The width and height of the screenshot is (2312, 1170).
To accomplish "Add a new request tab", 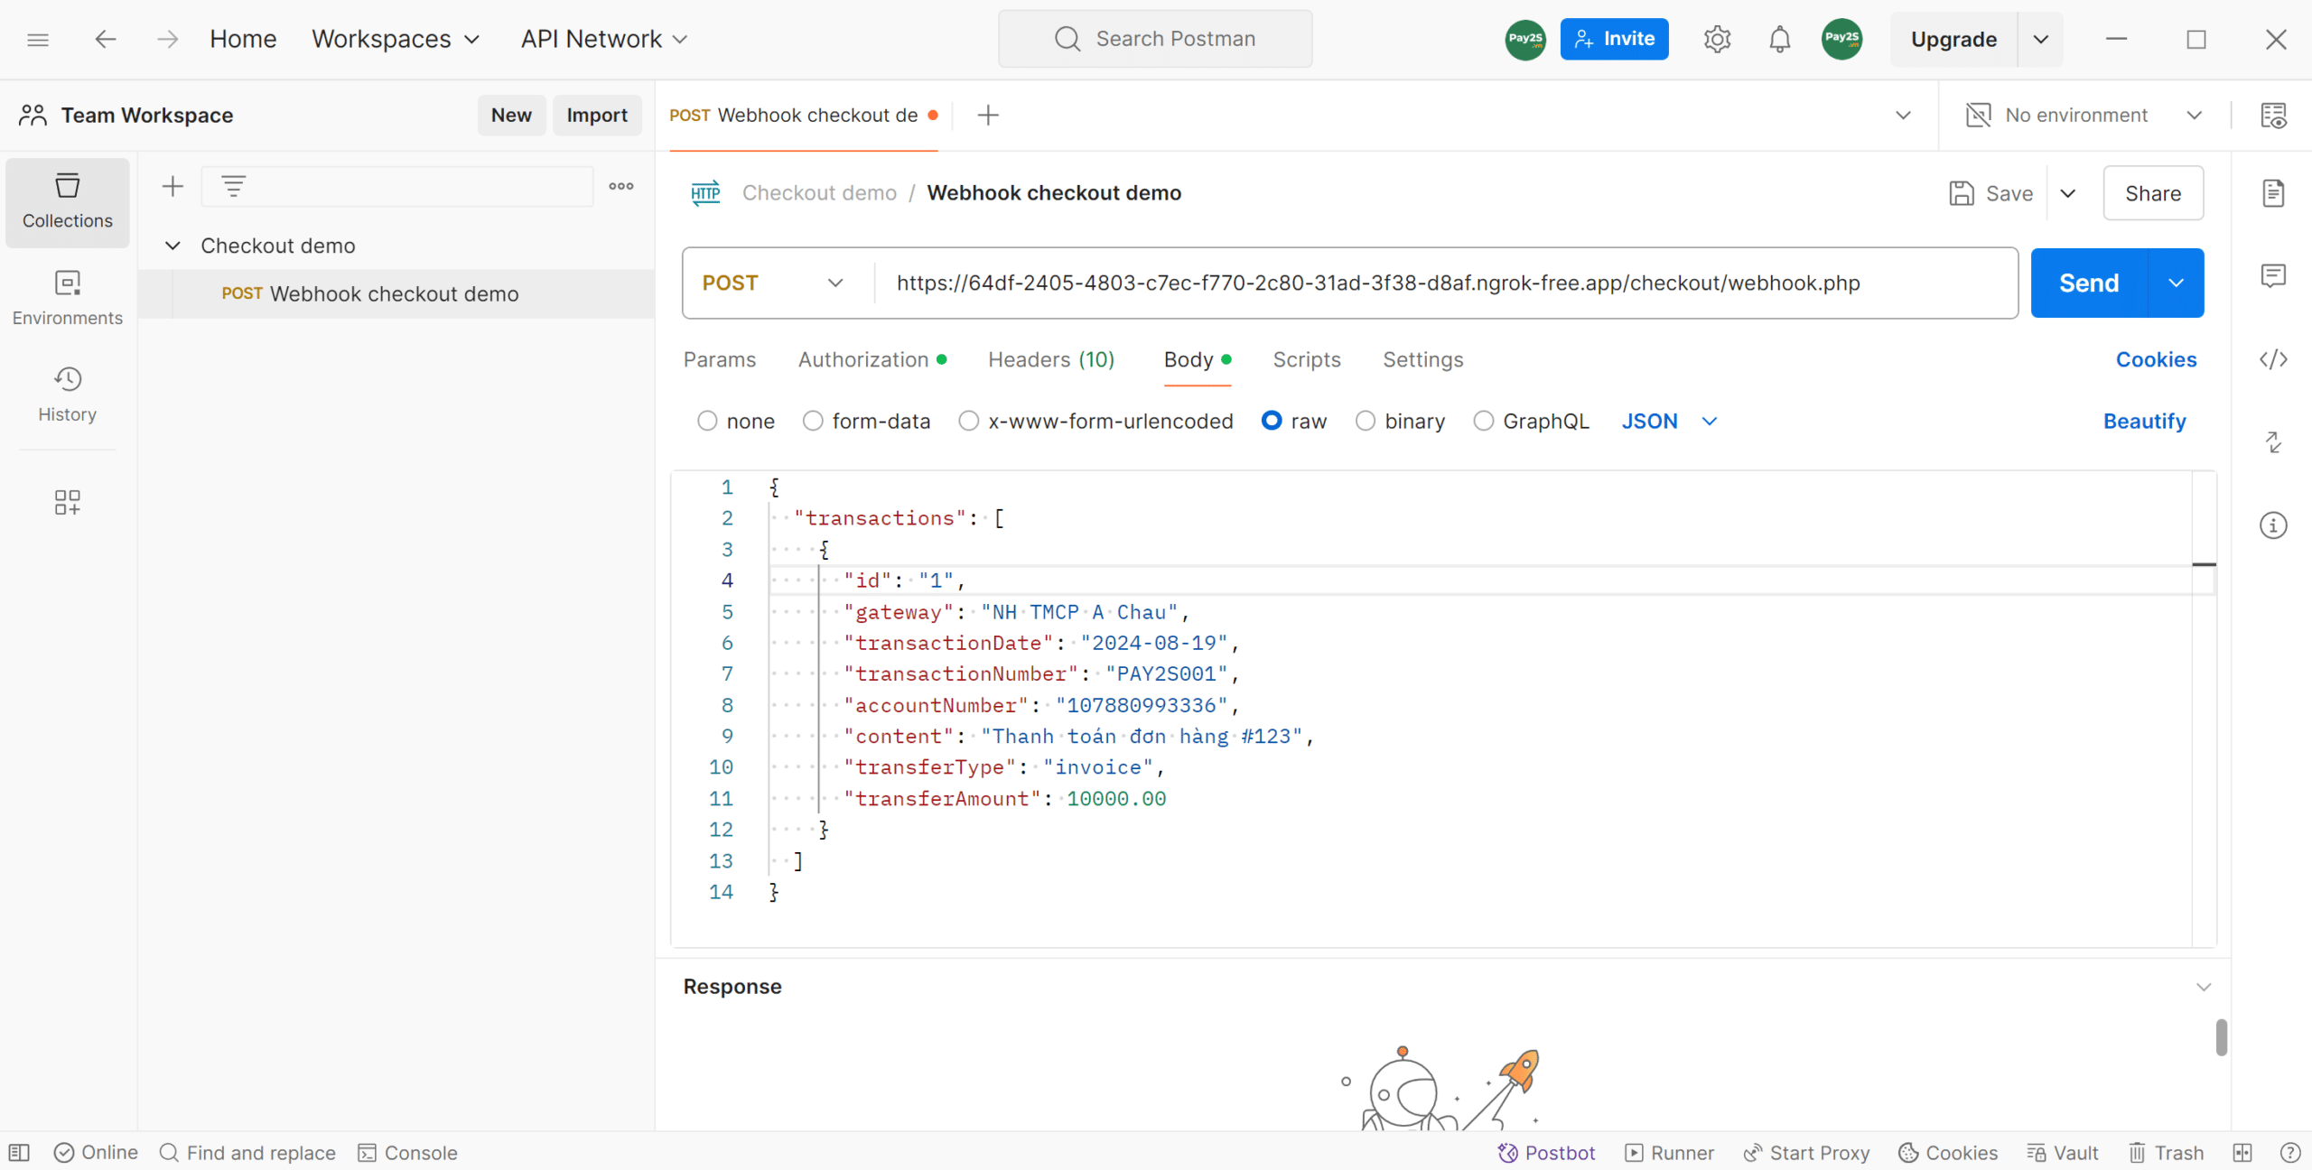I will pos(988,116).
